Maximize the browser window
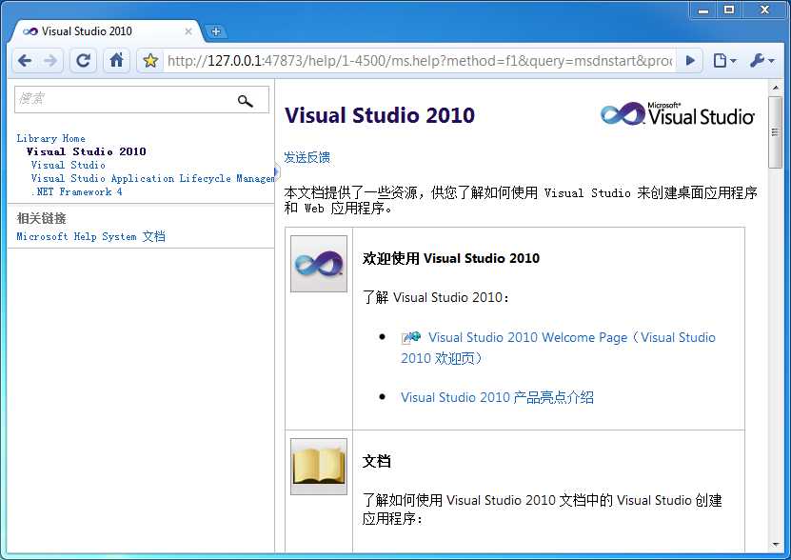791x560 pixels. [x=729, y=10]
